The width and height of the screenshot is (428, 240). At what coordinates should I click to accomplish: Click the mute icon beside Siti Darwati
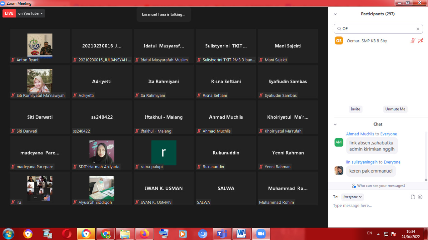(x=13, y=131)
